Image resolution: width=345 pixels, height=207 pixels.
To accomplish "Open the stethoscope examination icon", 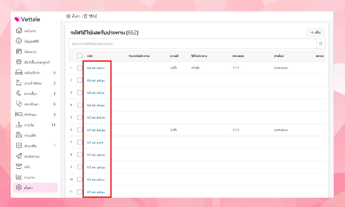I will click(19, 104).
